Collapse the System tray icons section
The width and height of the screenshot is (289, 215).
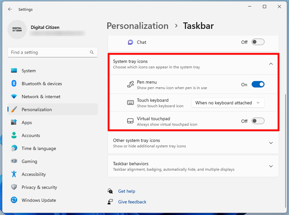click(x=271, y=64)
